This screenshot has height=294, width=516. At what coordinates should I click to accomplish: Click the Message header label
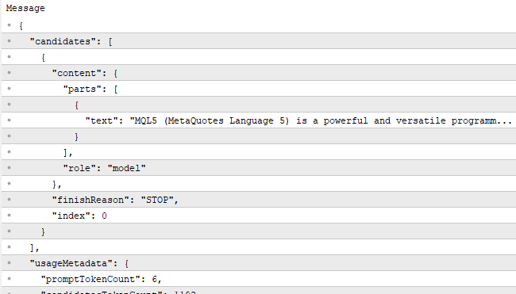click(x=25, y=8)
